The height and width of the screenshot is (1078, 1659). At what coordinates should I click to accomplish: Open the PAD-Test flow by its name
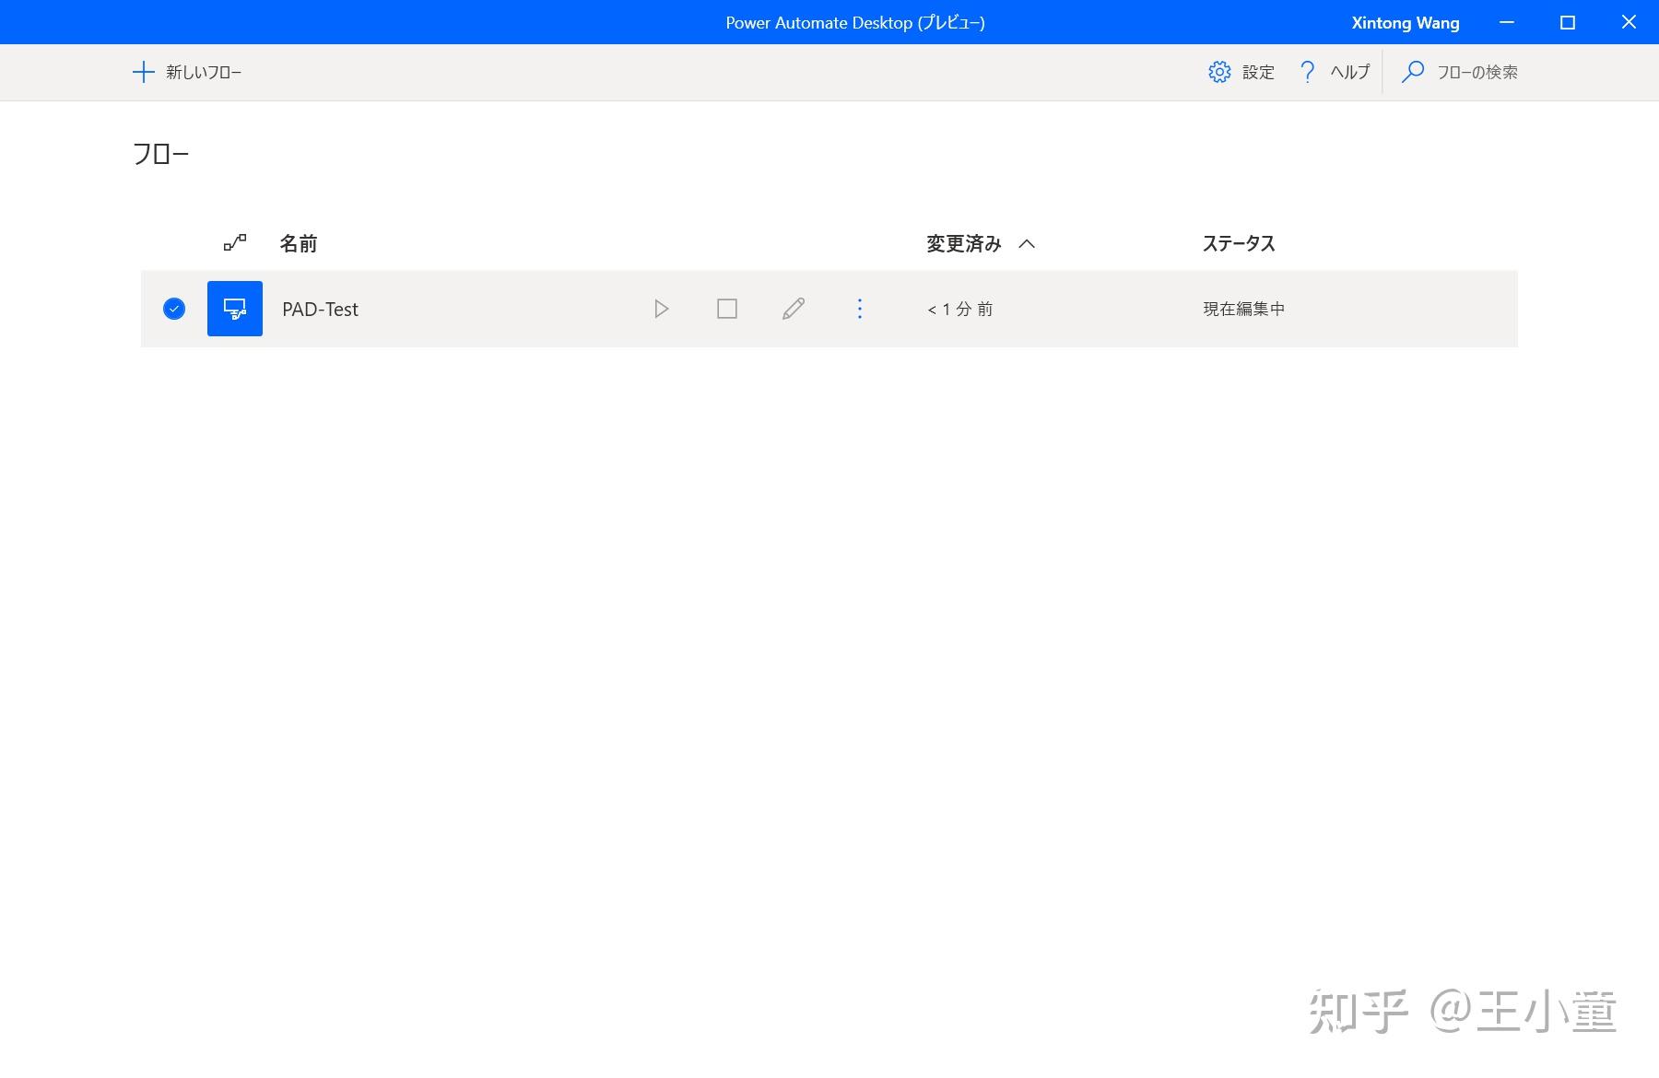point(320,309)
